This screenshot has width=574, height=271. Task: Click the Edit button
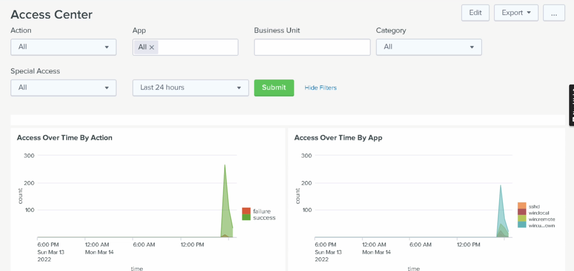475,13
